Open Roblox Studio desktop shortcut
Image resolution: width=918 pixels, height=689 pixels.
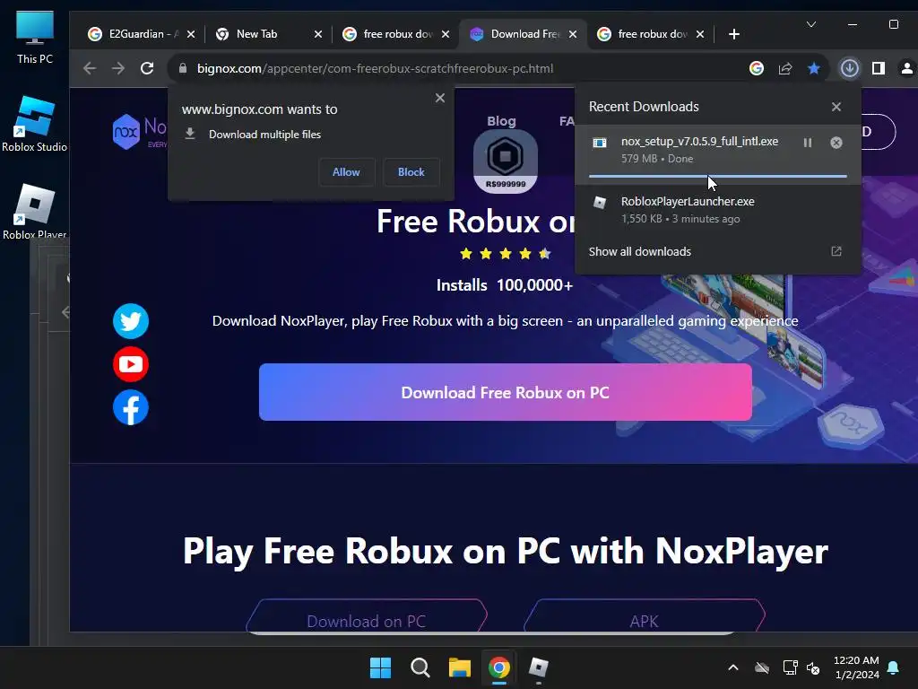(35, 124)
